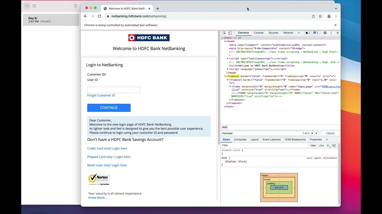Open a new Chrome tab with plus
Viewport: 382px width, 214px height.
pos(158,9)
